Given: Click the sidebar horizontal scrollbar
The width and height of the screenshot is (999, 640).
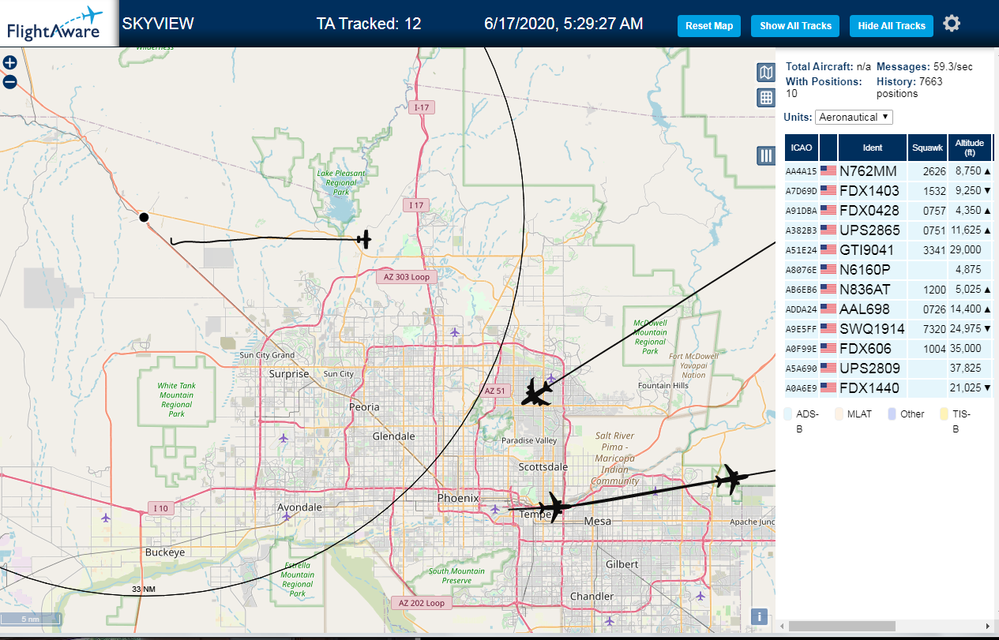Looking at the screenshot, I should [x=842, y=626].
